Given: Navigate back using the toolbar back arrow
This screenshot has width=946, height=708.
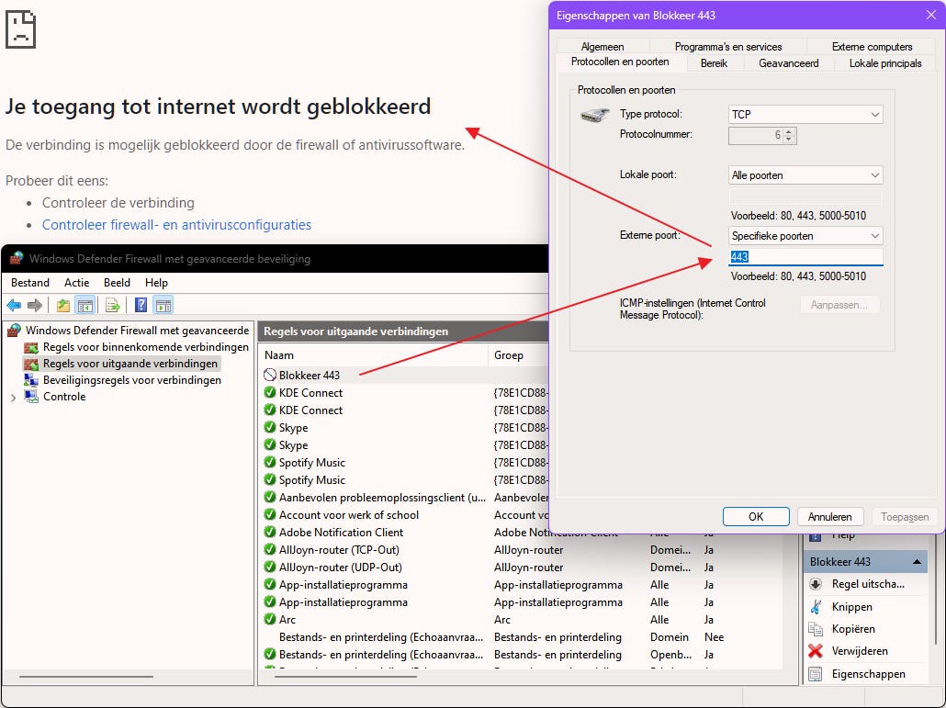Looking at the screenshot, I should pyautogui.click(x=14, y=305).
